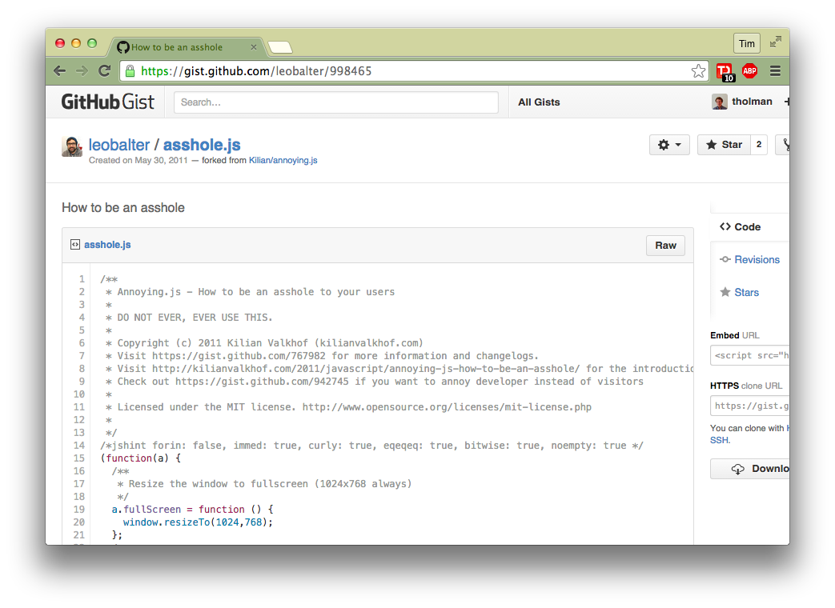
Task: Click the address bar URL
Action: [x=256, y=70]
